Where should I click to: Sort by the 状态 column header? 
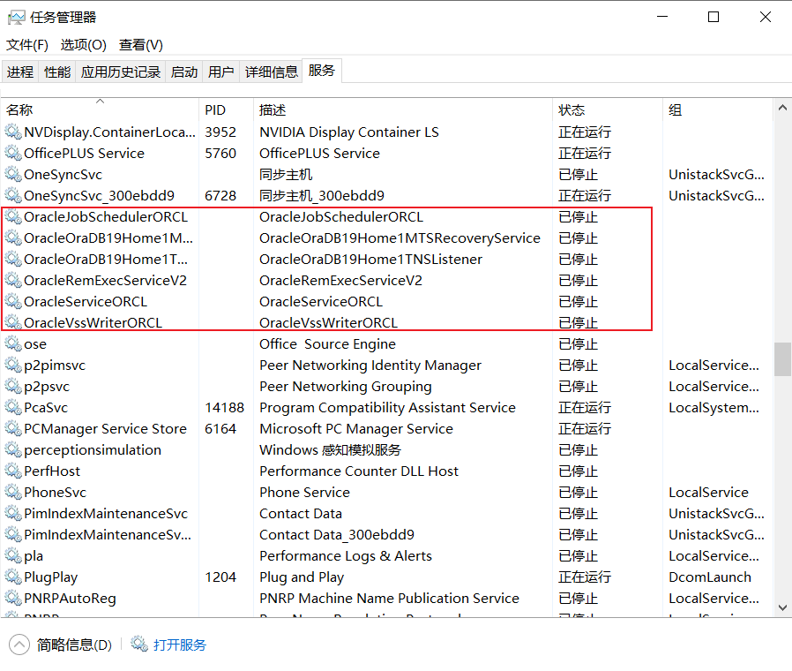click(608, 109)
